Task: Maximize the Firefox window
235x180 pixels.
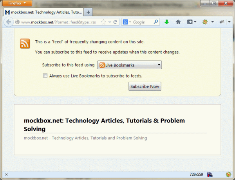Action: click(x=214, y=3)
